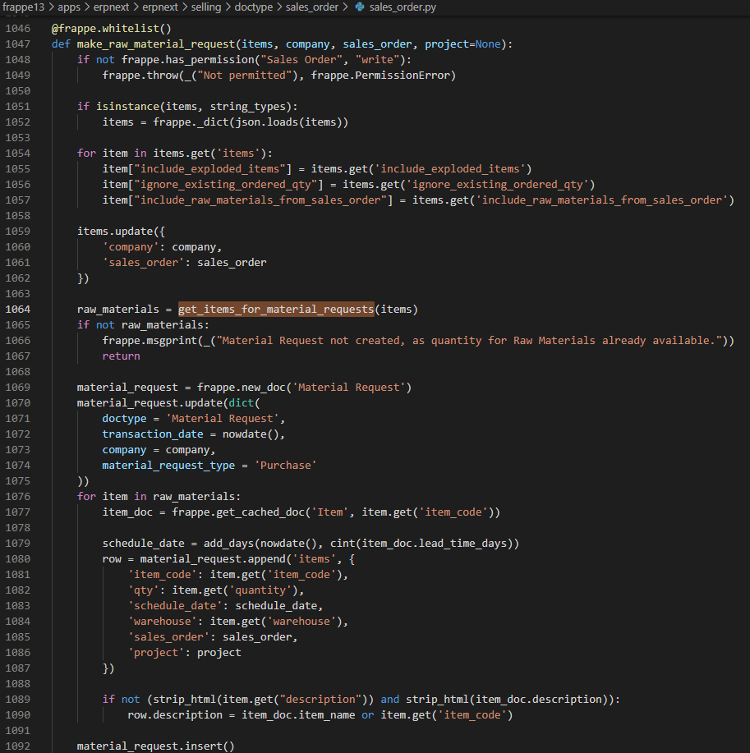Click the 'schedule_date' key on line 1083

coord(175,606)
